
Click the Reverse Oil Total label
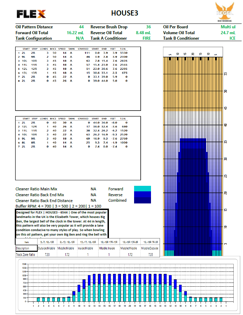point(106,33)
